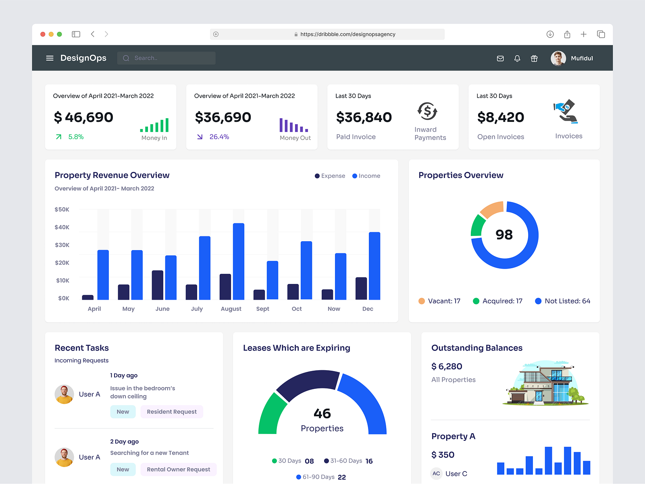This screenshot has height=484, width=645.
Task: Click the Rental Owner Request tag
Action: click(x=178, y=469)
